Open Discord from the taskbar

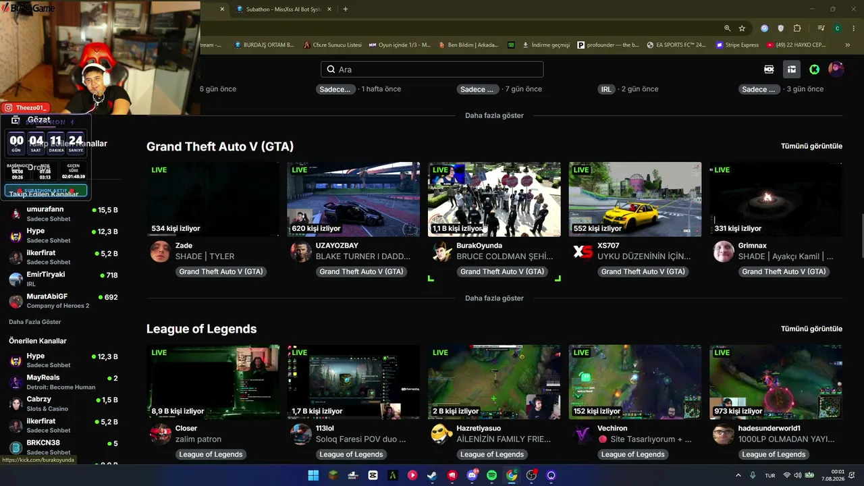click(x=472, y=475)
